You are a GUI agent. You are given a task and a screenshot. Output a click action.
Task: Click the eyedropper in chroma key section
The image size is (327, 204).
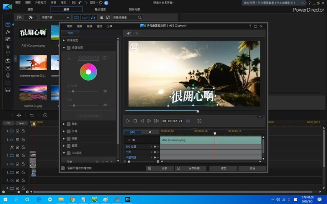(x=70, y=58)
